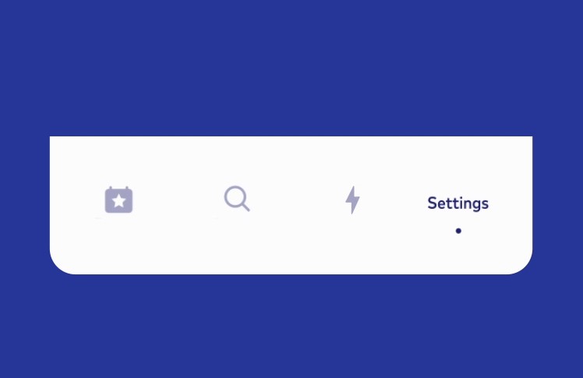Open the favorites calendar navigation item

[118, 200]
